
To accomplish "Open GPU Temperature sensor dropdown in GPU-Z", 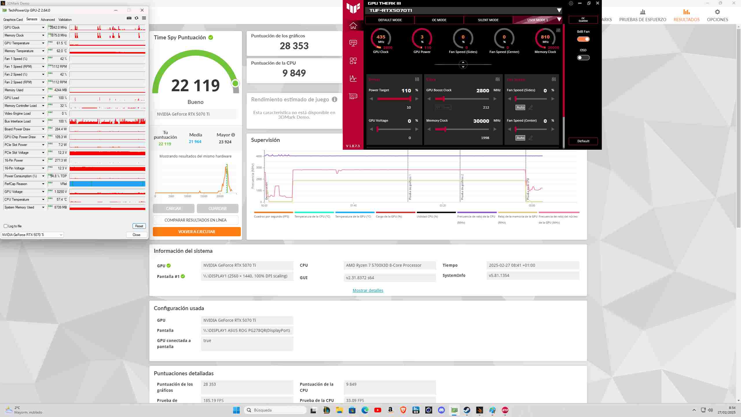I will click(43, 43).
